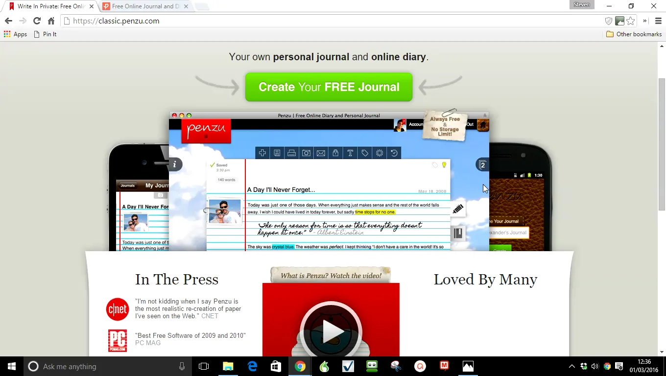Viewport: 666px width, 376px height.
Task: Click the address bar showing classic.penzu.com
Action: 333,21
